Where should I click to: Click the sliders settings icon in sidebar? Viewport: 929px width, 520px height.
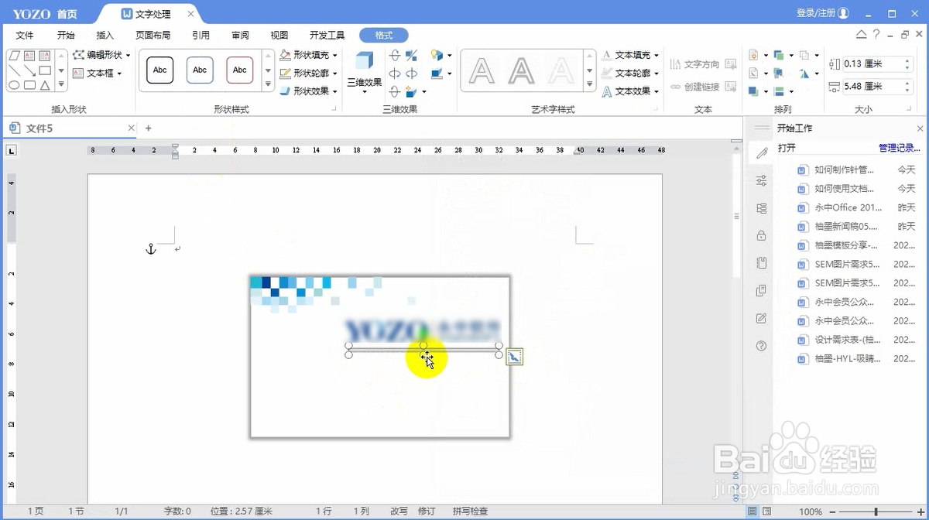tap(761, 180)
